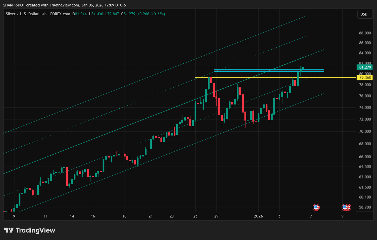Click the 84.000 price axis label

pyautogui.click(x=365, y=53)
